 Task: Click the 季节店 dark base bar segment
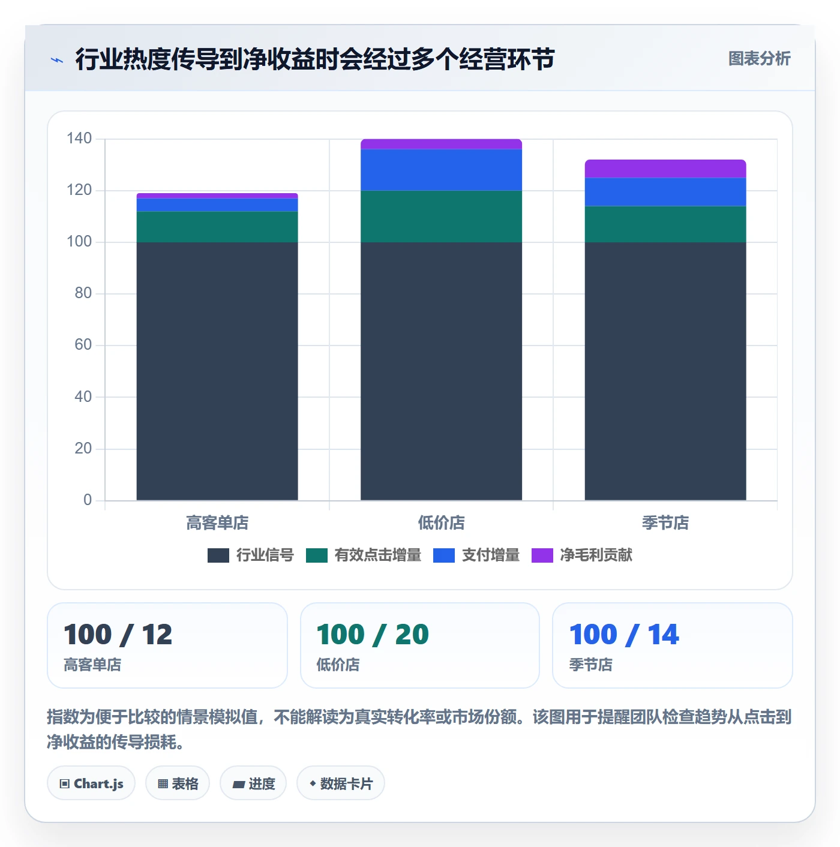pyautogui.click(x=665, y=371)
